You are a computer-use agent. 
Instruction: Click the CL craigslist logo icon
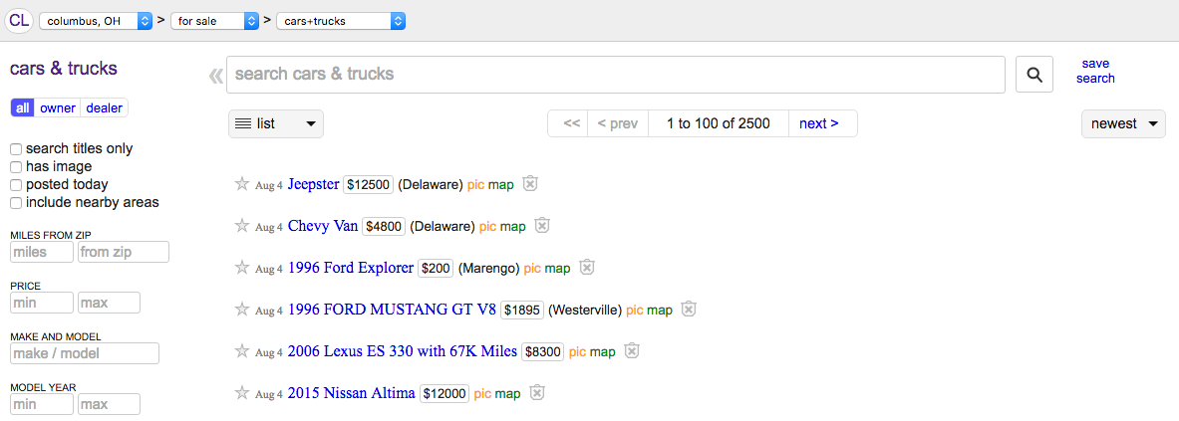pos(19,20)
